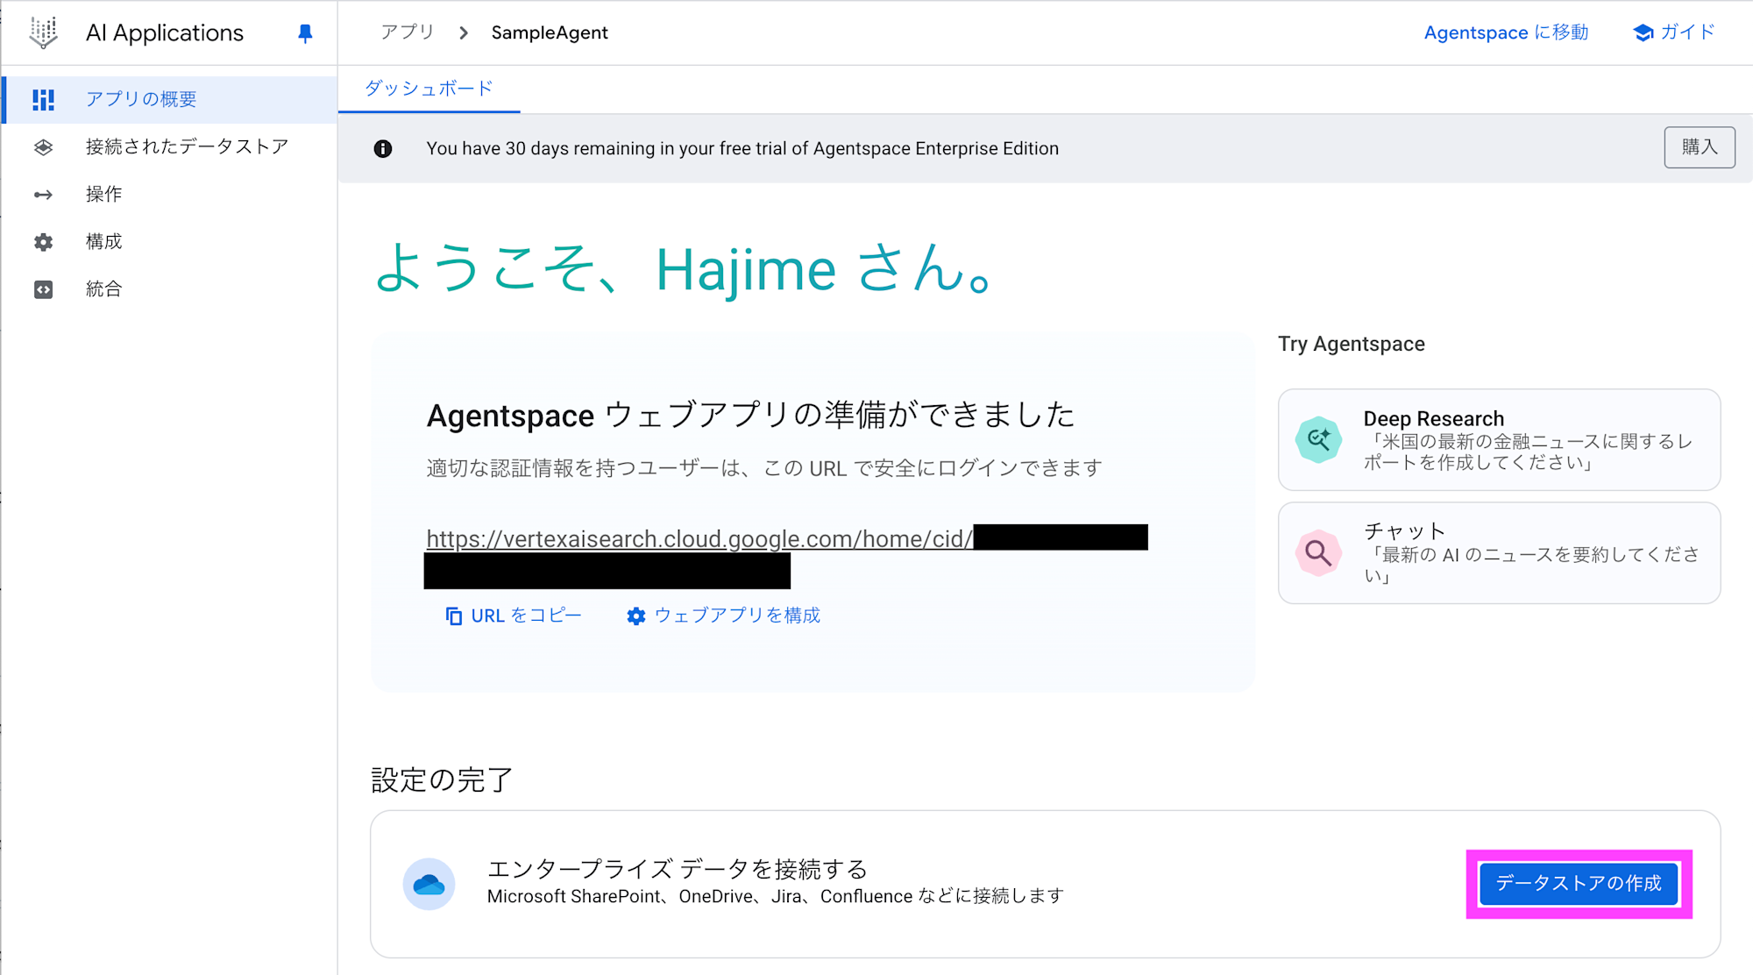This screenshot has width=1753, height=975.
Task: Click the 設定の完了 section heading
Action: (442, 779)
